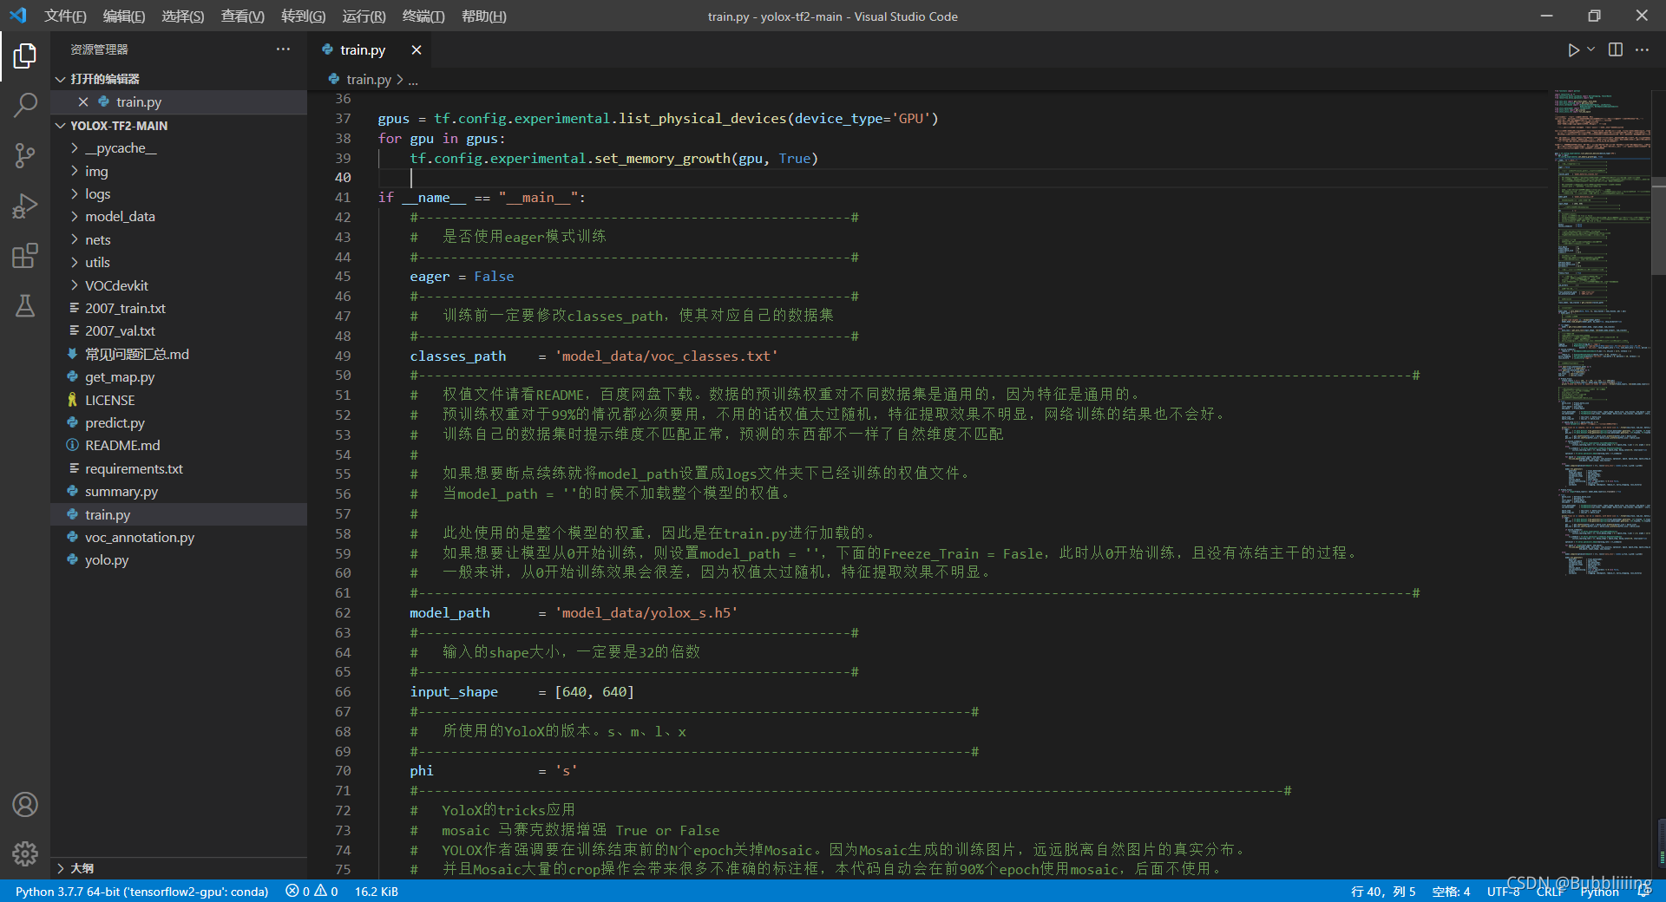The height and width of the screenshot is (902, 1666).
Task: Open the Extensions view icon
Action: click(x=25, y=256)
